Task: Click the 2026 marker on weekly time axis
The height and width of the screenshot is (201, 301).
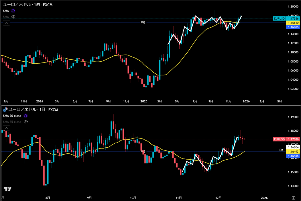Action: tap(246, 101)
